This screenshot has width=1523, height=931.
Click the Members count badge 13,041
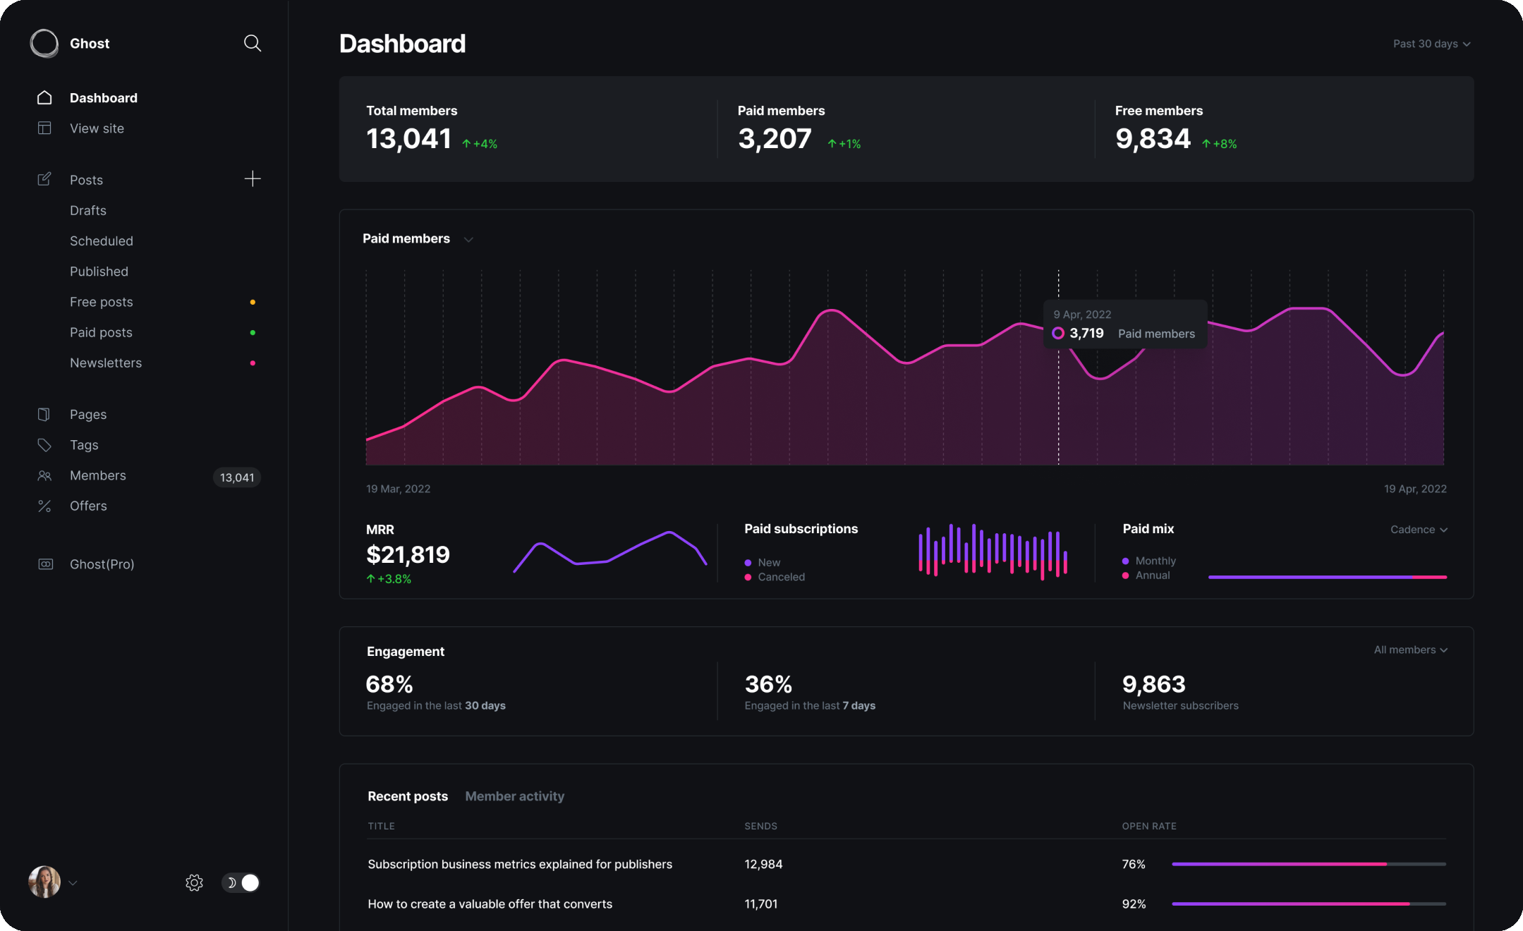[x=237, y=477]
